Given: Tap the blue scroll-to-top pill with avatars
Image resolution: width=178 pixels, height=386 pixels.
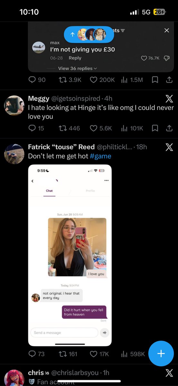Looking at the screenshot, I should [x=89, y=34].
